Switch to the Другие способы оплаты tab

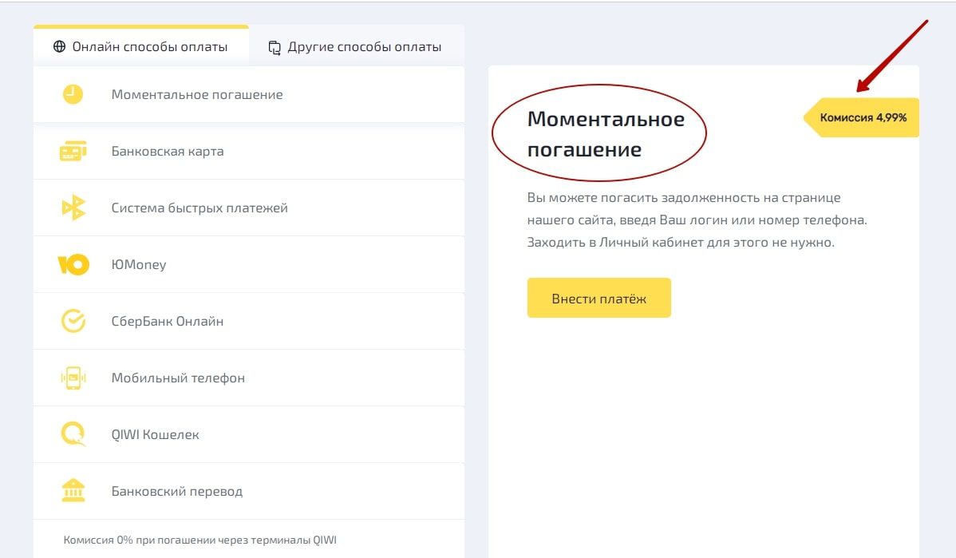click(x=356, y=46)
